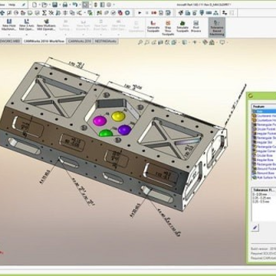Select Circular Pocket in Feature list
This screenshot has height=276, width=276.
264,129
